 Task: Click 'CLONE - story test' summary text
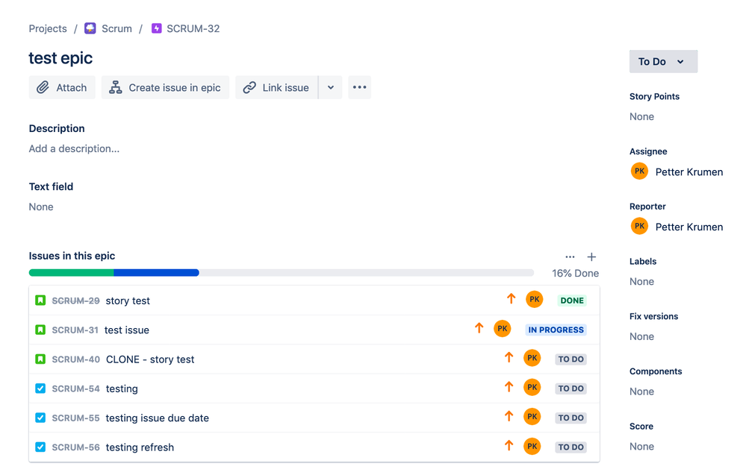tap(150, 359)
